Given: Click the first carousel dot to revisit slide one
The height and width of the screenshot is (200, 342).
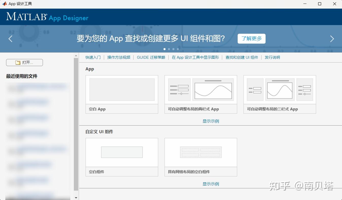Looking at the screenshot, I should click(165, 49).
